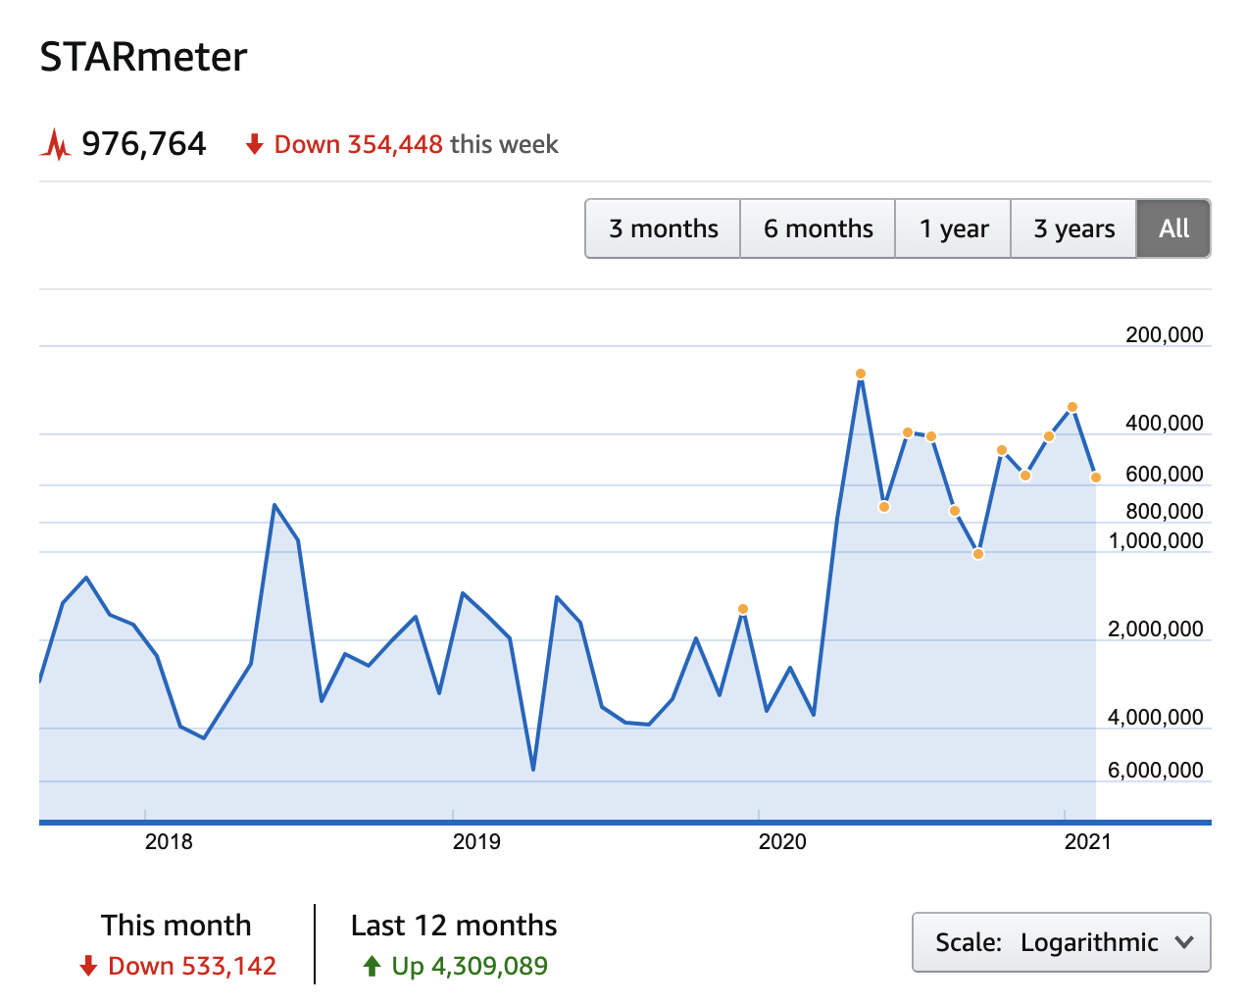Click the 2021 x-axis label
Screen dimensions: 1245x1004
[1088, 841]
